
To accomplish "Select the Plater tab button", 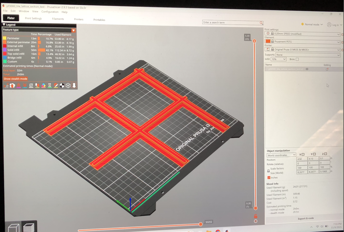I will pyautogui.click(x=11, y=18).
